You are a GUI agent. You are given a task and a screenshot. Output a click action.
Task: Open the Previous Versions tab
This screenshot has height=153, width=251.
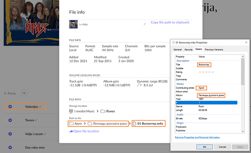[214, 49]
